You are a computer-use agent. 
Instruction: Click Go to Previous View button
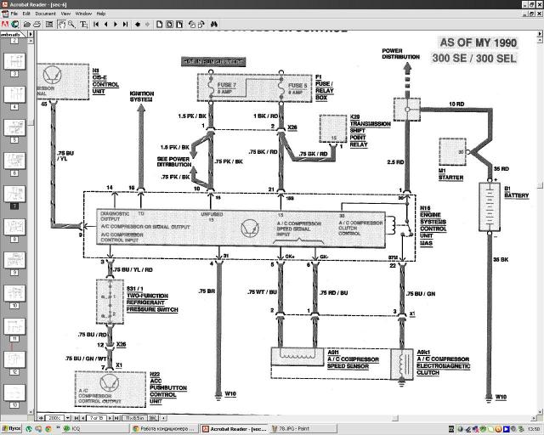coord(138,25)
